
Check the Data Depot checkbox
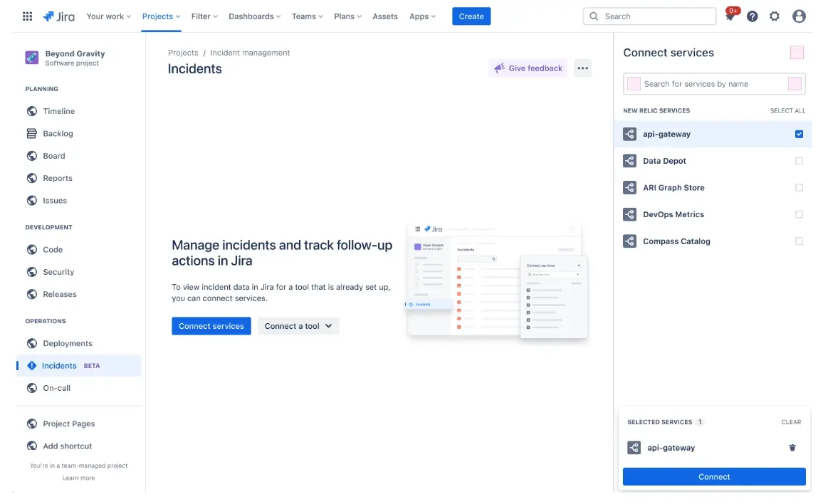[x=799, y=161]
